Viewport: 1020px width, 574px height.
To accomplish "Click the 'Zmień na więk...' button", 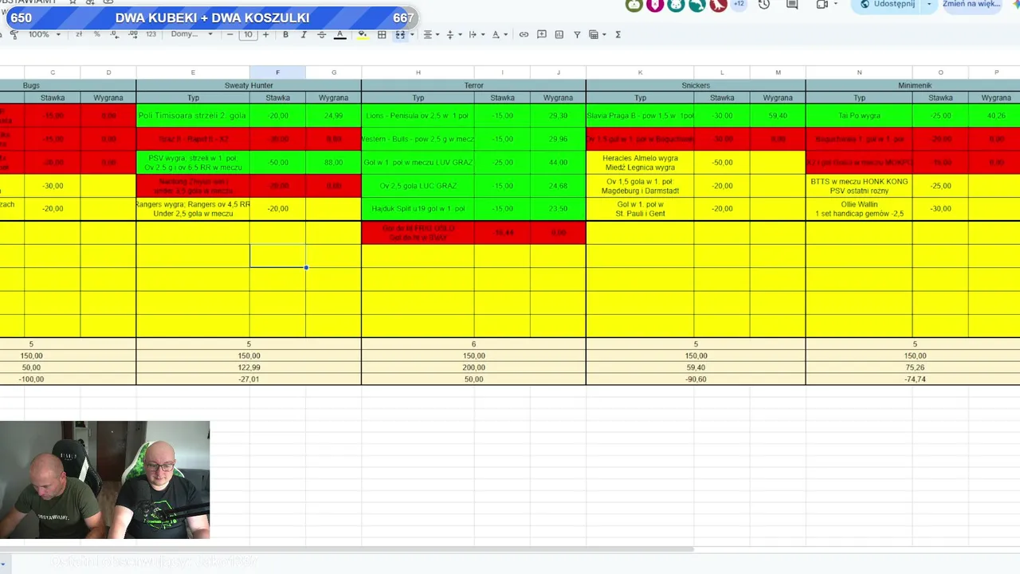I will click(x=973, y=4).
